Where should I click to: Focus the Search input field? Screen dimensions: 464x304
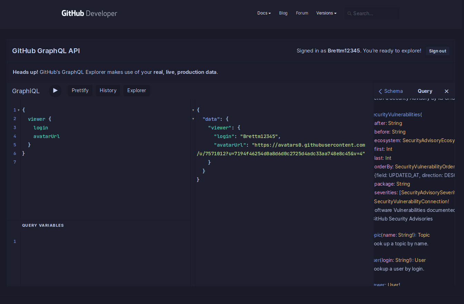(372, 13)
